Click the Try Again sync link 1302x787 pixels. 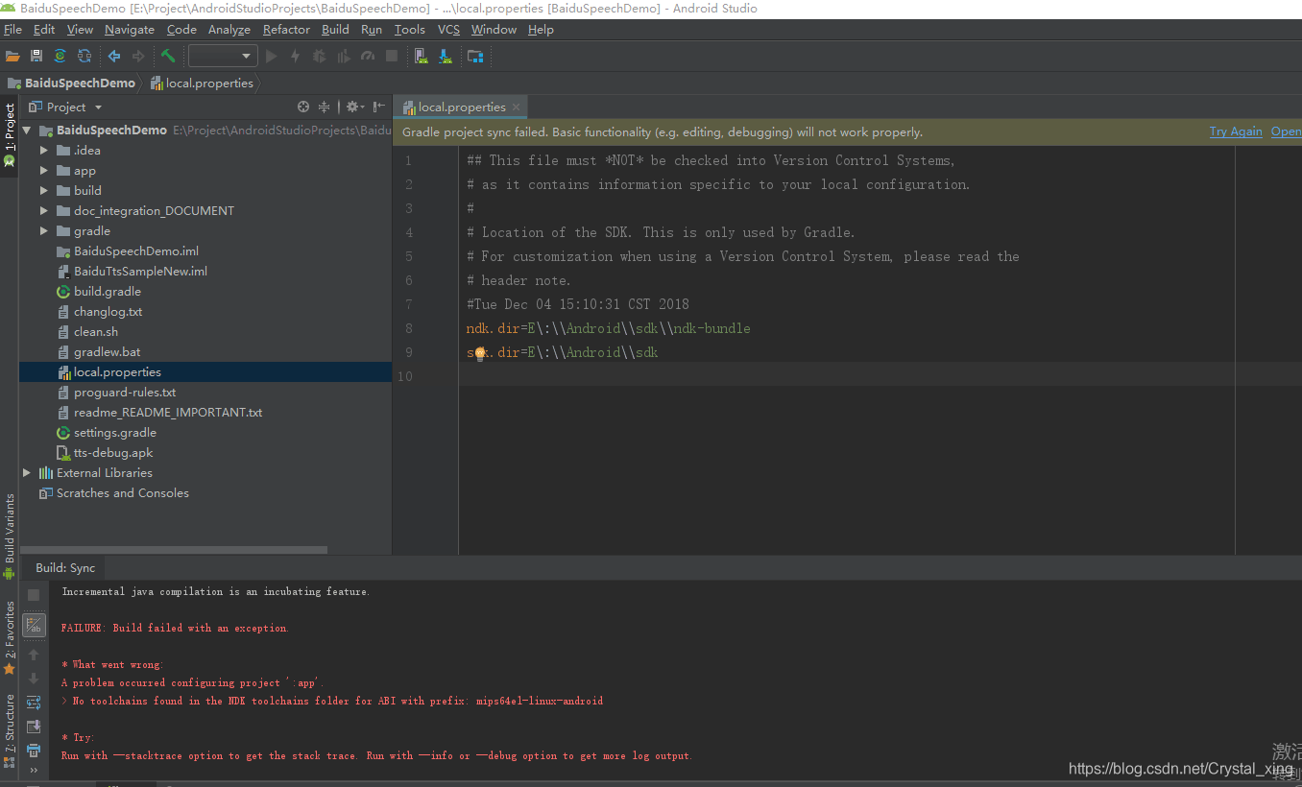(x=1236, y=131)
